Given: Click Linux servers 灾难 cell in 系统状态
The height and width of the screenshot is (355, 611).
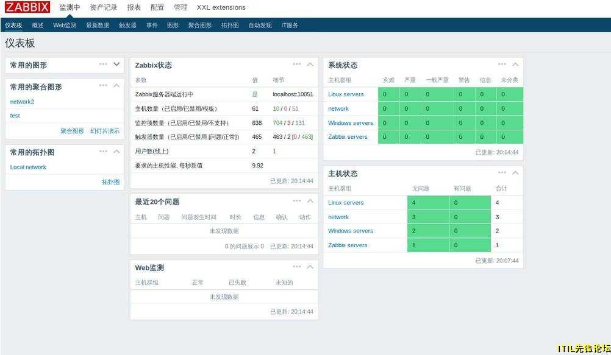Looking at the screenshot, I should point(388,94).
